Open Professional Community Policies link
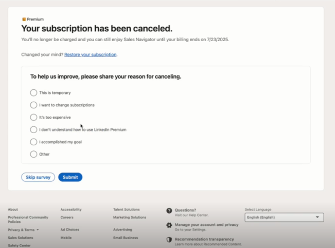This screenshot has height=248, width=335. (28, 219)
